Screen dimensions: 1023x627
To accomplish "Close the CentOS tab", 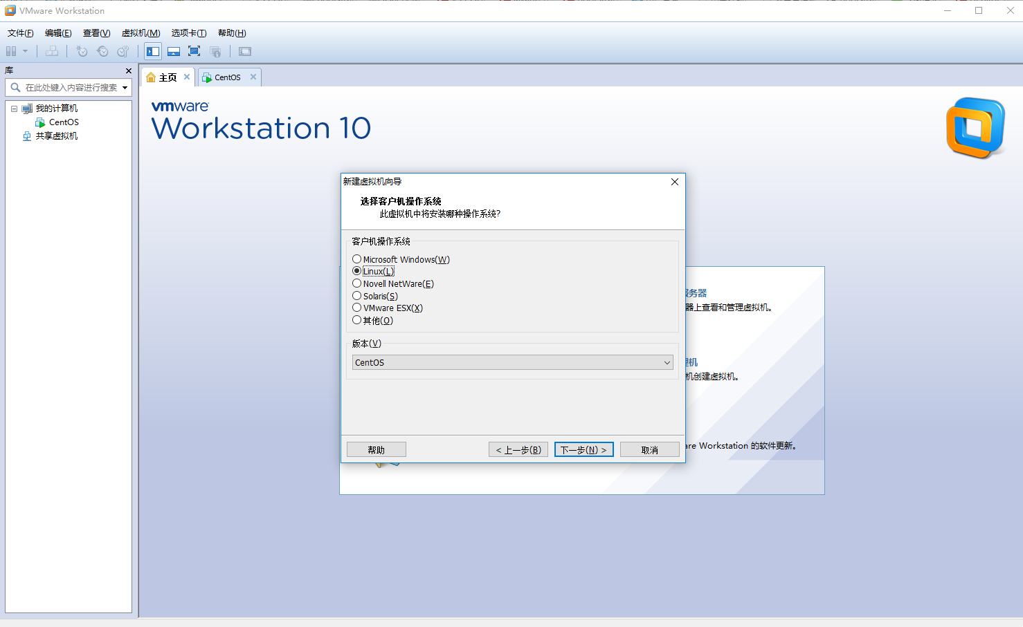I will [253, 77].
